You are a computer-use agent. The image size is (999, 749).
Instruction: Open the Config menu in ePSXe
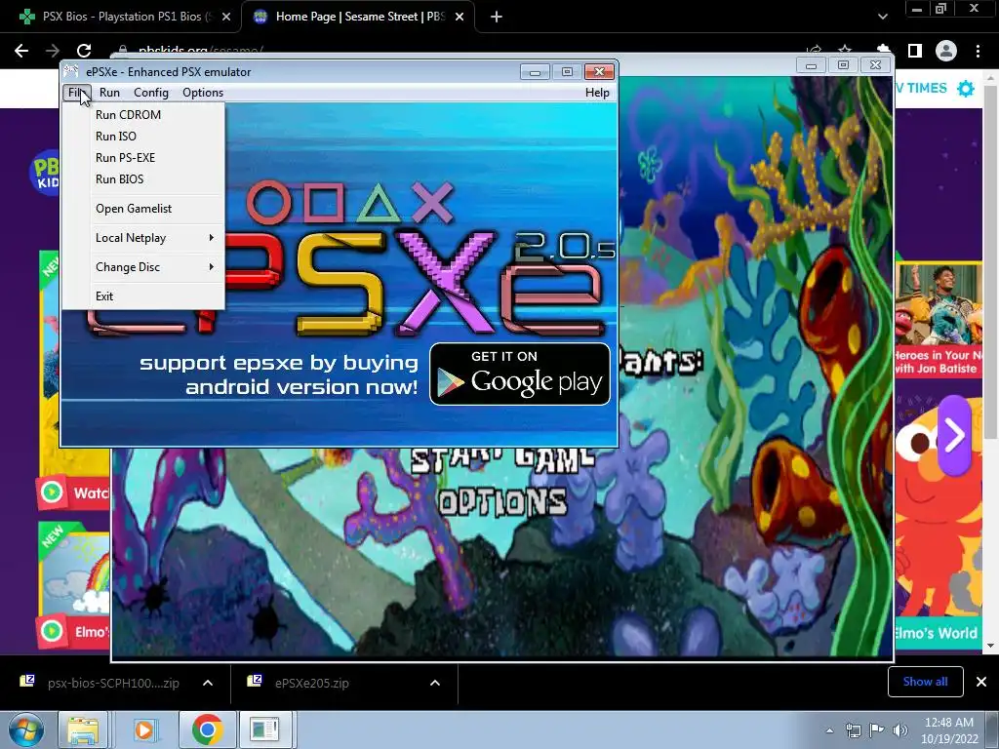pyautogui.click(x=151, y=93)
